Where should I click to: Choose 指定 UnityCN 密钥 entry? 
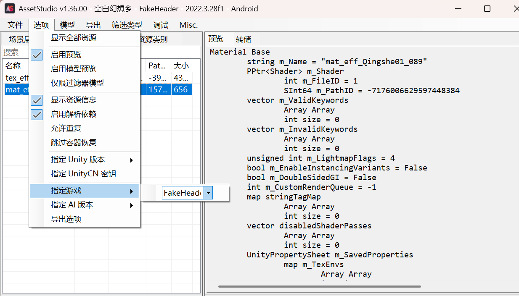click(84, 174)
